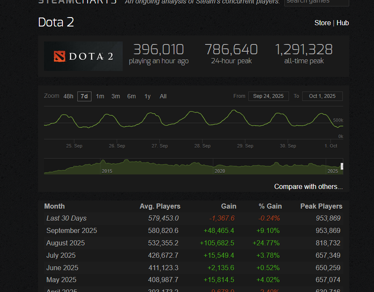
Task: Select the 7d zoom range
Action: coord(84,96)
